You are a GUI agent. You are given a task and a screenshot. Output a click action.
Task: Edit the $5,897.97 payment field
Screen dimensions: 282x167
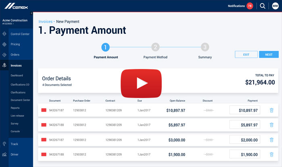[244, 125]
